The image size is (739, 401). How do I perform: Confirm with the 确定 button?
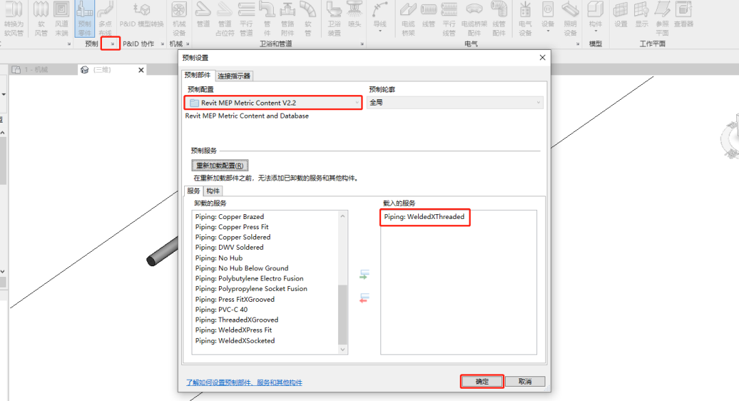coord(482,382)
